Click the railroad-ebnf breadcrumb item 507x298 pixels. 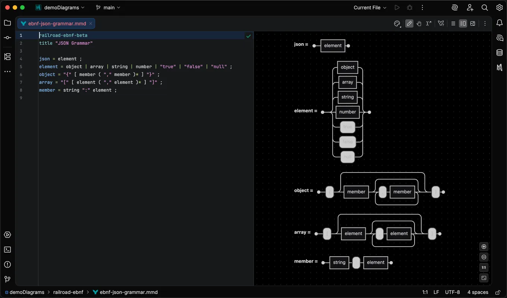coord(68,292)
